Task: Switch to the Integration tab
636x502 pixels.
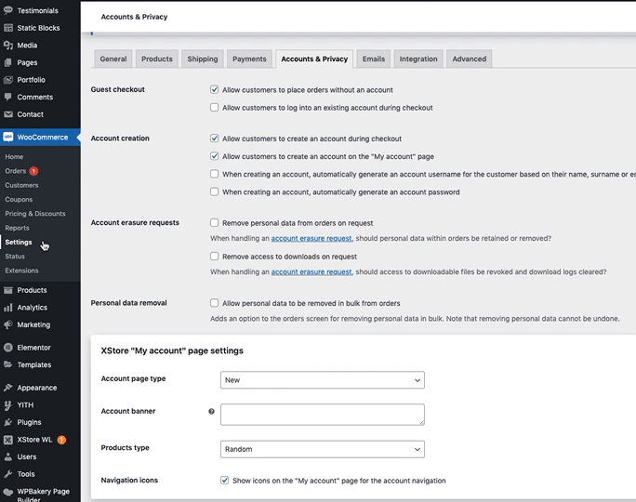Action: (x=418, y=59)
